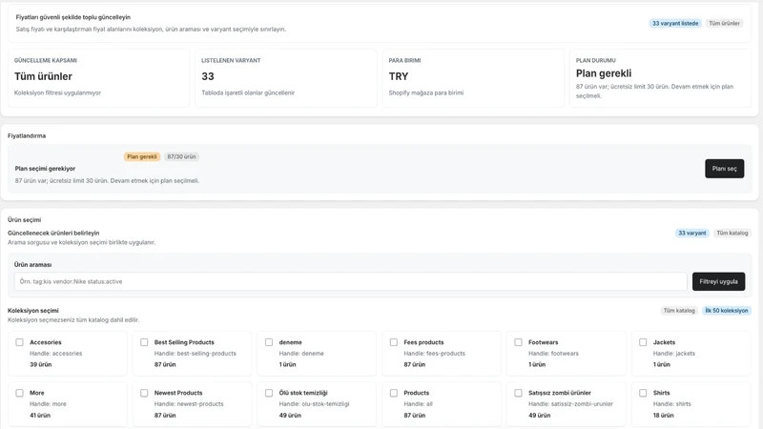Enable the Footwears collection checkbox
The height and width of the screenshot is (429, 763).
(x=518, y=342)
